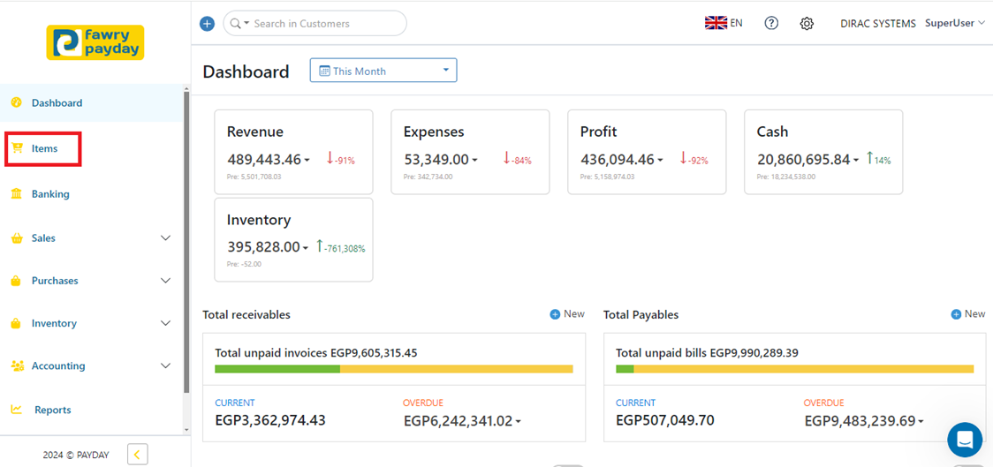Click the blue plus quick-add icon
This screenshot has width=993, height=467.
click(207, 24)
